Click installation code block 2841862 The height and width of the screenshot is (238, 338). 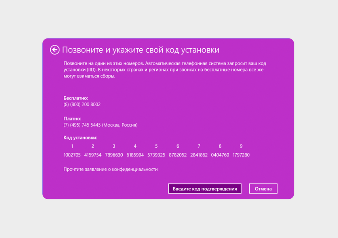(x=199, y=155)
